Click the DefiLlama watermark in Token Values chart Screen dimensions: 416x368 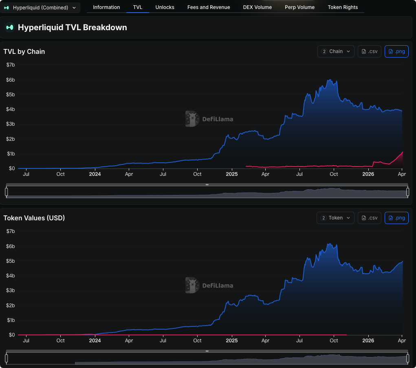tap(209, 286)
